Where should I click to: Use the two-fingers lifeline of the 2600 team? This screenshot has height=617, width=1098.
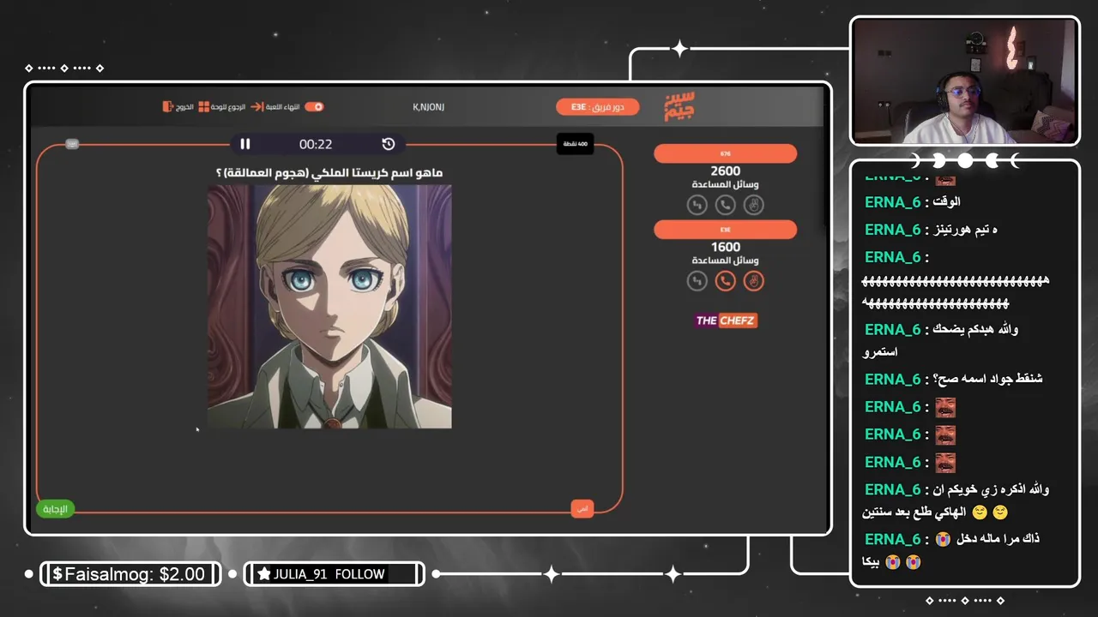[x=753, y=205]
